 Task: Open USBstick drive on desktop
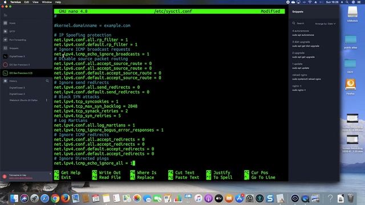pyautogui.click(x=352, y=14)
